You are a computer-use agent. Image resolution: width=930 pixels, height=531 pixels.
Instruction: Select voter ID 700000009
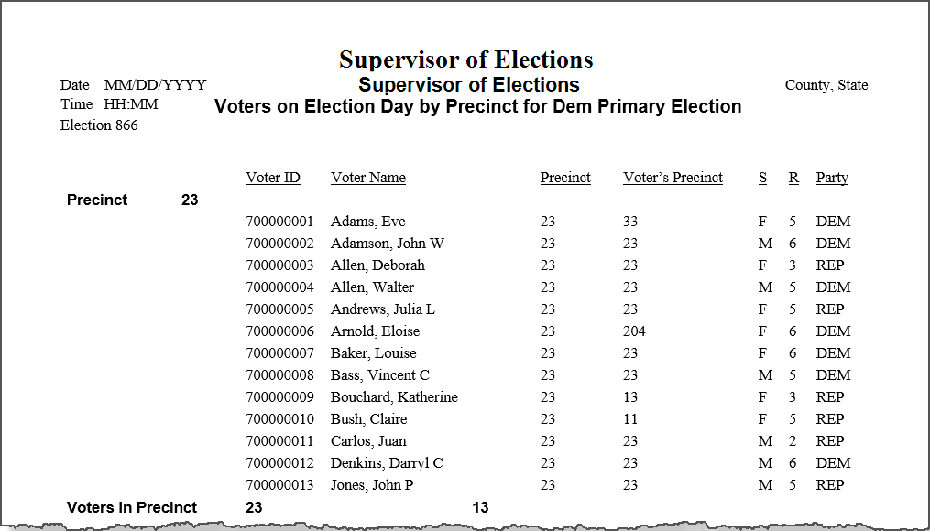pyautogui.click(x=279, y=397)
